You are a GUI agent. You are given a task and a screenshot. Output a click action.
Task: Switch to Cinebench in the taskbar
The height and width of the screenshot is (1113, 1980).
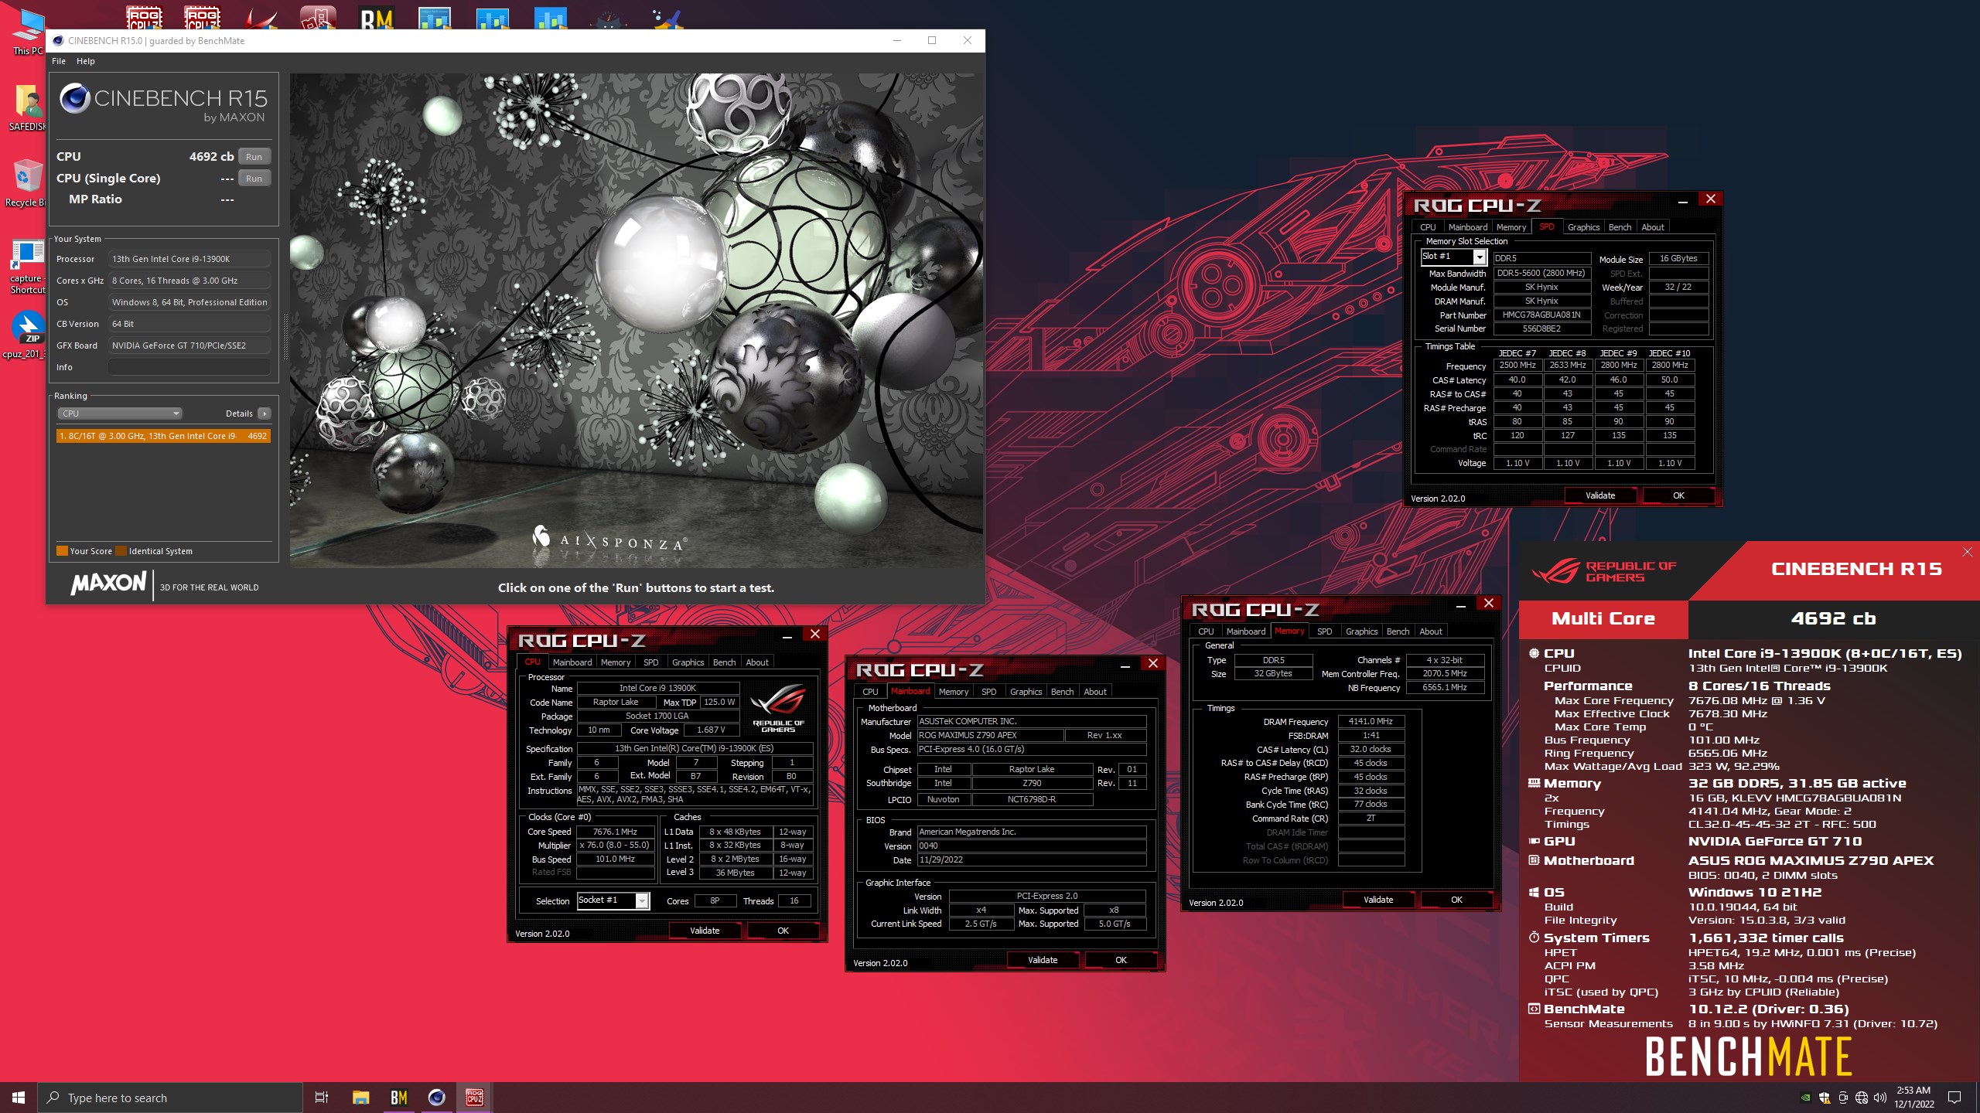tap(436, 1098)
